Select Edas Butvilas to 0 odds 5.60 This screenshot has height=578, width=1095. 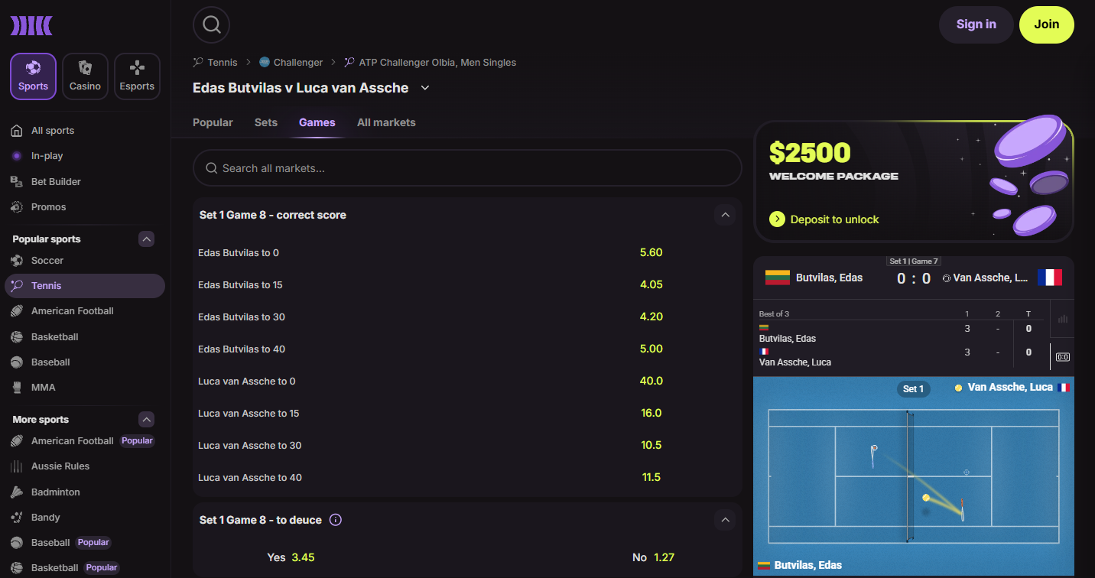[x=651, y=252]
